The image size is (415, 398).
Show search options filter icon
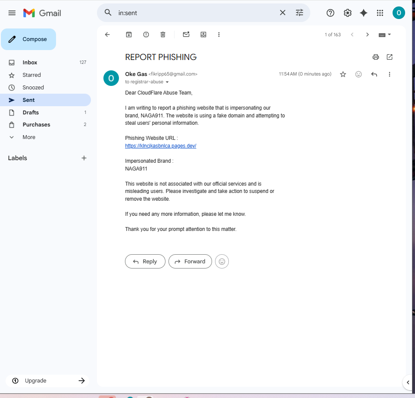pyautogui.click(x=300, y=13)
